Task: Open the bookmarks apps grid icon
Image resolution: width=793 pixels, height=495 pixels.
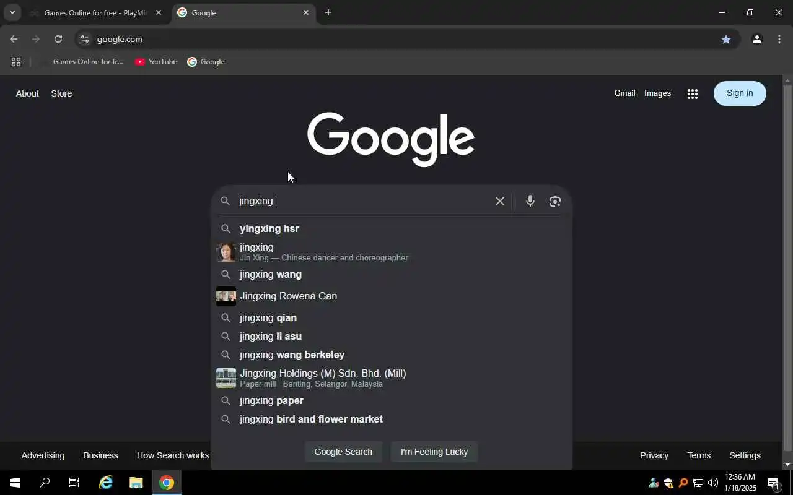Action: pos(16,62)
